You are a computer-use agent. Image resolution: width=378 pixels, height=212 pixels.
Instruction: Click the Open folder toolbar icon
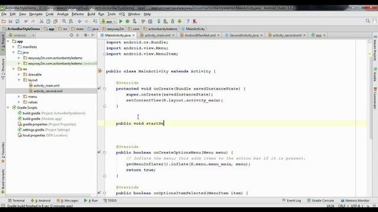4,21
